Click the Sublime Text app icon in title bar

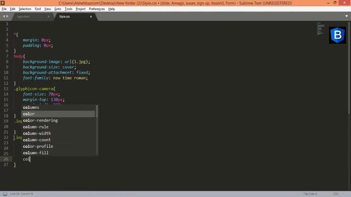(x=3, y=3)
